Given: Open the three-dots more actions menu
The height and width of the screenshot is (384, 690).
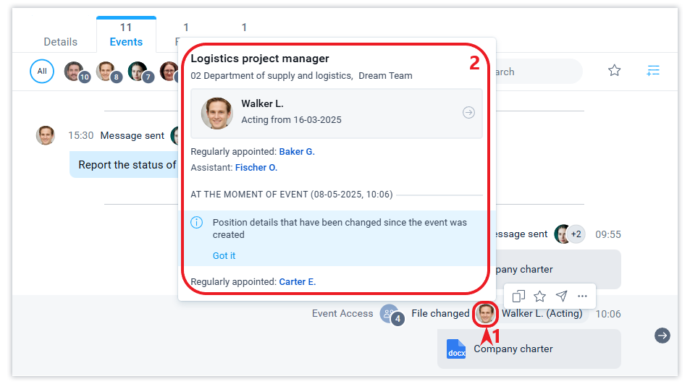Looking at the screenshot, I should tap(583, 296).
